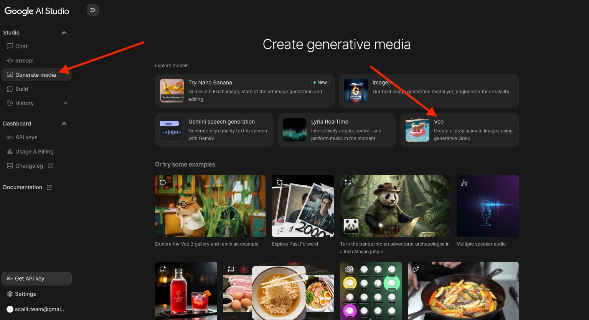Viewport: 589px width, 320px height.
Task: Click the Lyria RealTime thumbnail image
Action: [x=295, y=130]
